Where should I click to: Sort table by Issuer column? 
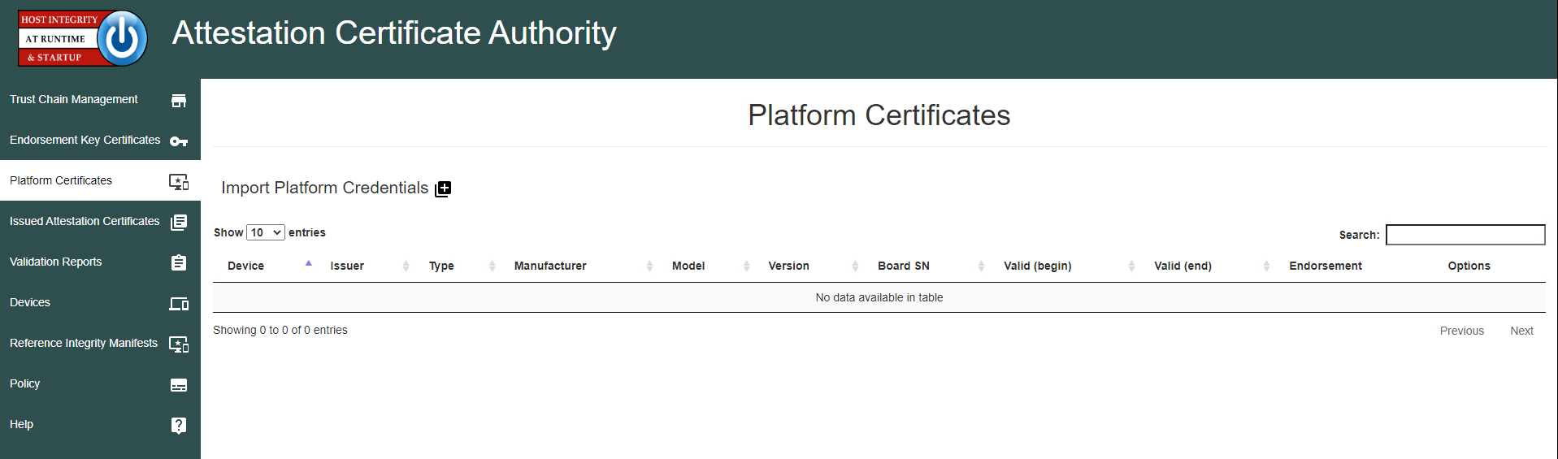click(365, 266)
